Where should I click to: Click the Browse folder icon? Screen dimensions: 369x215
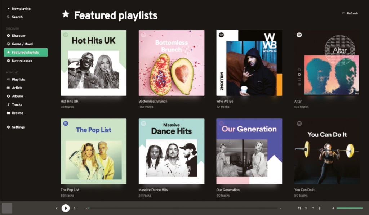[x=8, y=113]
